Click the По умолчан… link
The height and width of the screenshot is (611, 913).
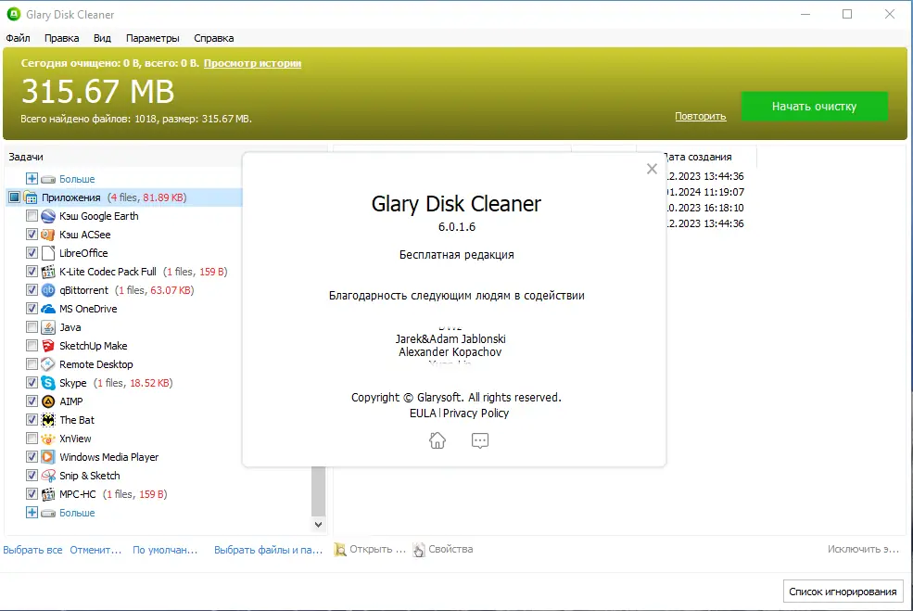tap(165, 550)
